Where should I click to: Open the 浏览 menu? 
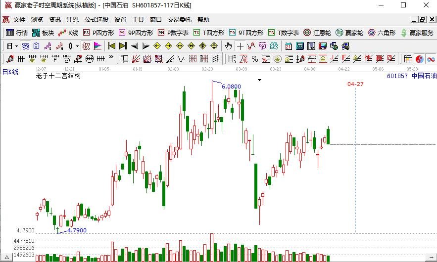point(37,19)
